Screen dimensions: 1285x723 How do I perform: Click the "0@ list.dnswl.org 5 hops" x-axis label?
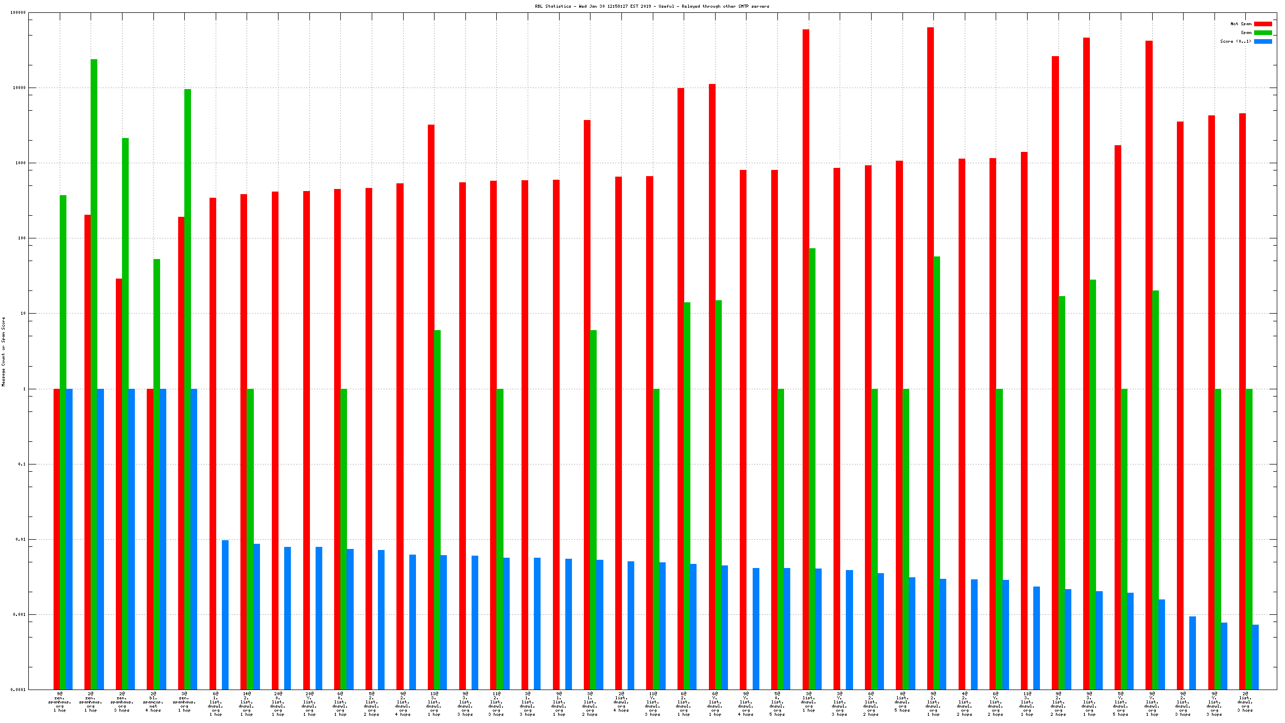(x=902, y=702)
